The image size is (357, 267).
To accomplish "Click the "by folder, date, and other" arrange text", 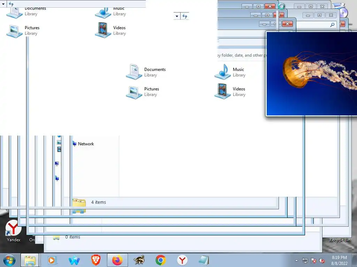I will pyautogui.click(x=242, y=55).
